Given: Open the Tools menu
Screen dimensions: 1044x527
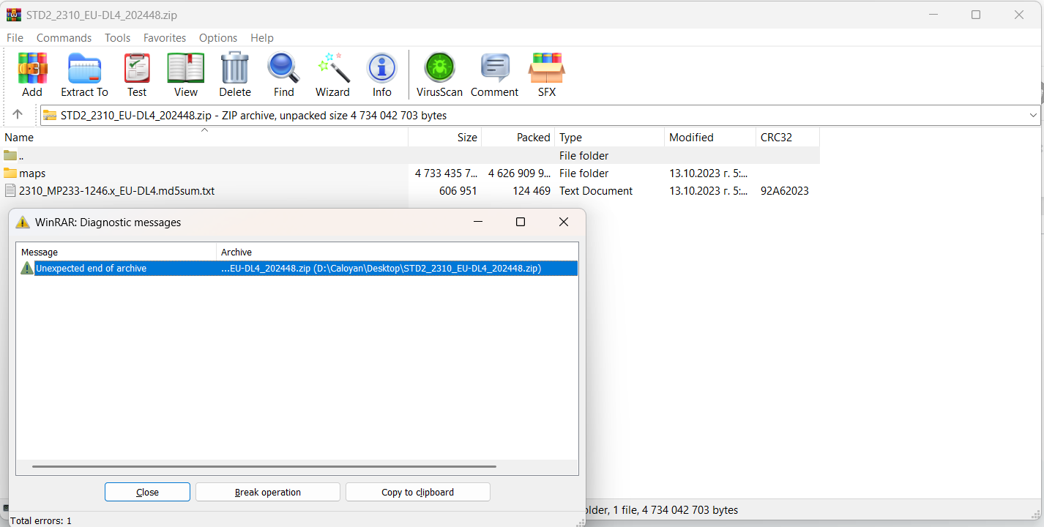Looking at the screenshot, I should (x=117, y=37).
